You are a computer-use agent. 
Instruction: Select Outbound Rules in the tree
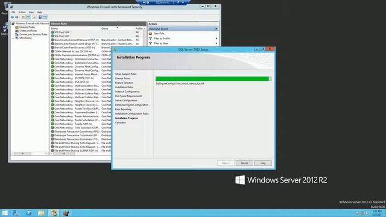(x=28, y=31)
